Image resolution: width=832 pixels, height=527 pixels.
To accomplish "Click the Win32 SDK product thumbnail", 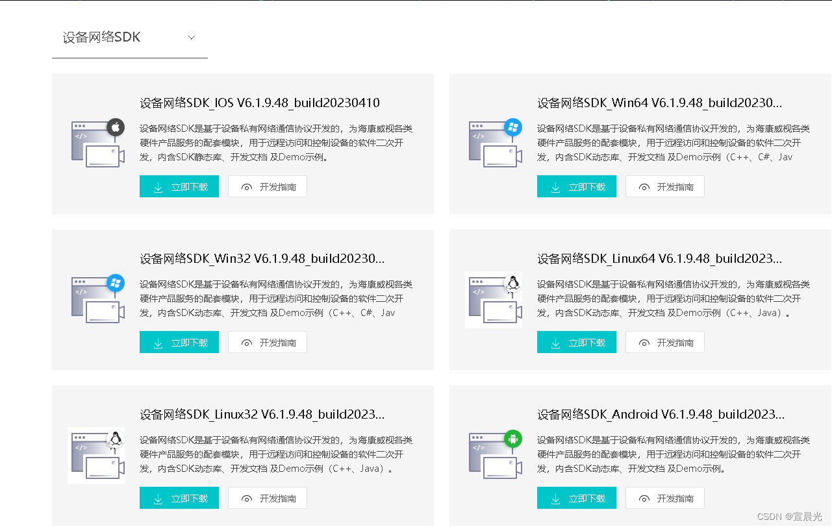I will pyautogui.click(x=97, y=299).
